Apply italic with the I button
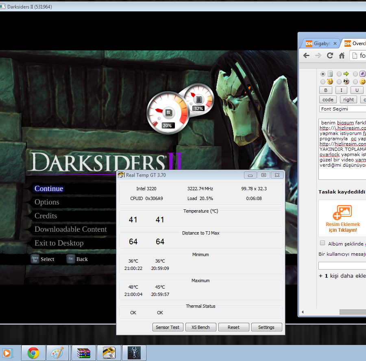The width and height of the screenshot is (366, 361). point(341,90)
